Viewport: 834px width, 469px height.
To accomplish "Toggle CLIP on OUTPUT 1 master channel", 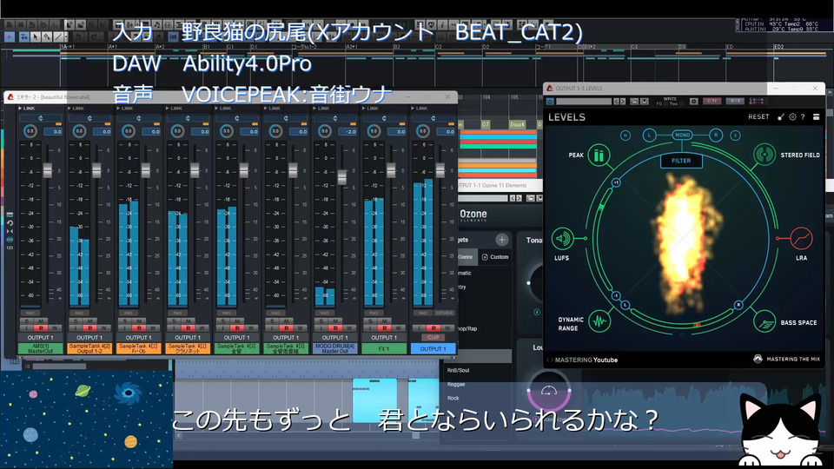I will (x=433, y=337).
